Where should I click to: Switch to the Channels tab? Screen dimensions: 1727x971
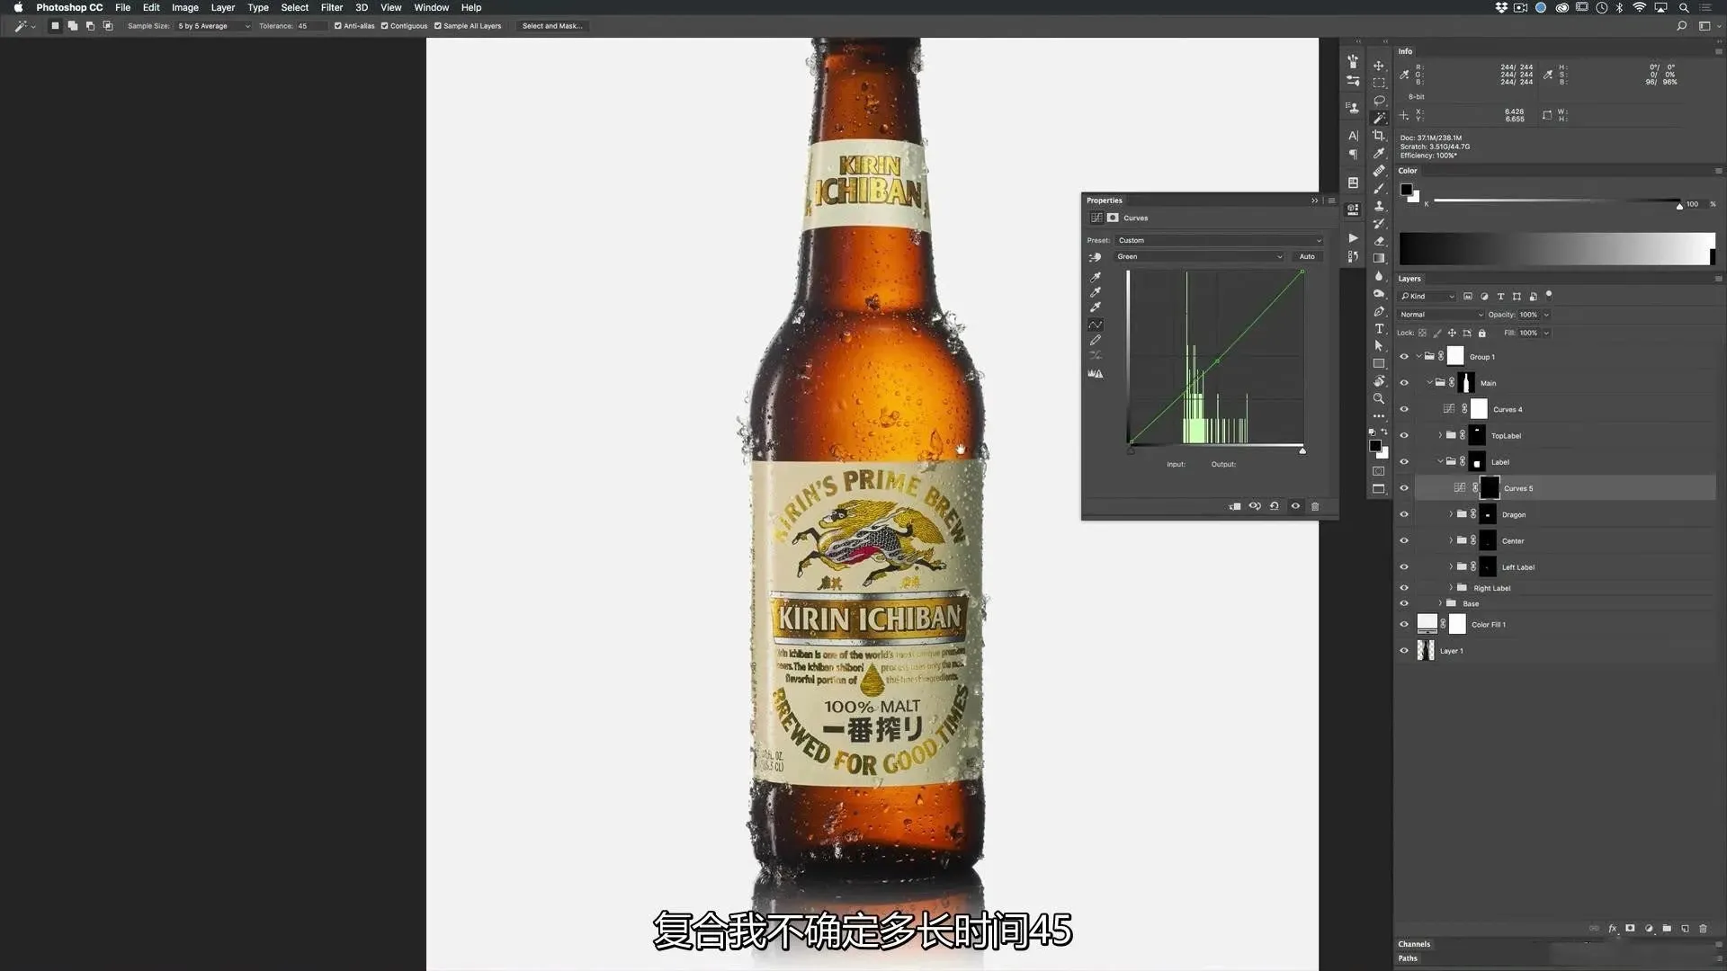pos(1414,944)
